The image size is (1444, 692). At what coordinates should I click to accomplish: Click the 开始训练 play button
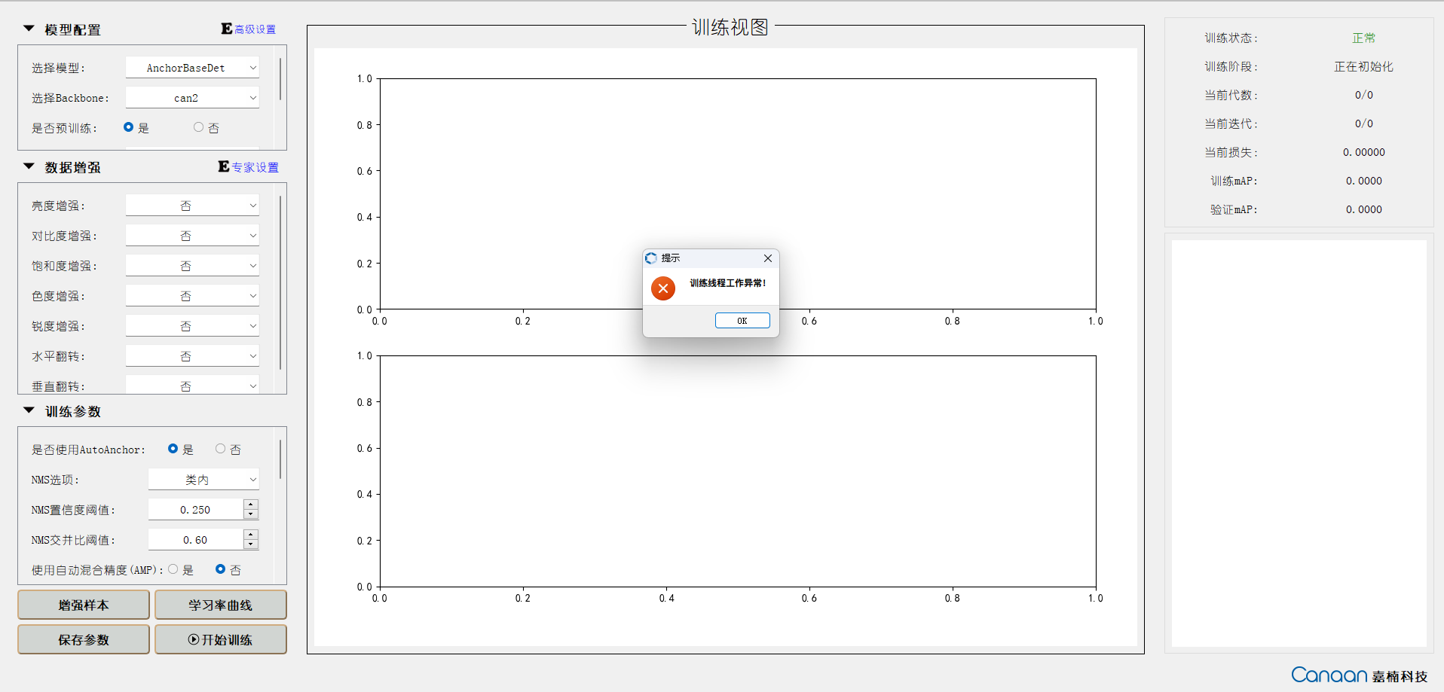click(220, 639)
